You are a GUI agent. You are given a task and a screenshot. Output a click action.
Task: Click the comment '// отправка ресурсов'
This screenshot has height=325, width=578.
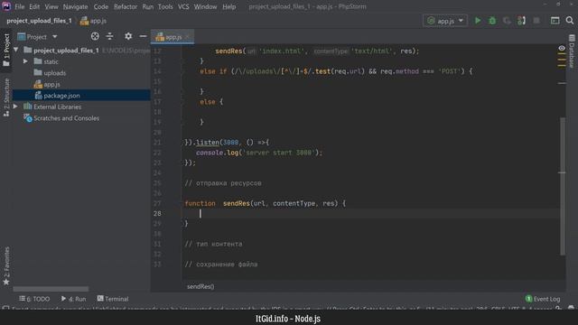click(x=223, y=183)
